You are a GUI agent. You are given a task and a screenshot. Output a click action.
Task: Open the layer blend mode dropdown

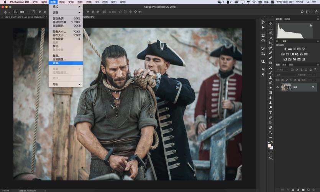coord(286,75)
